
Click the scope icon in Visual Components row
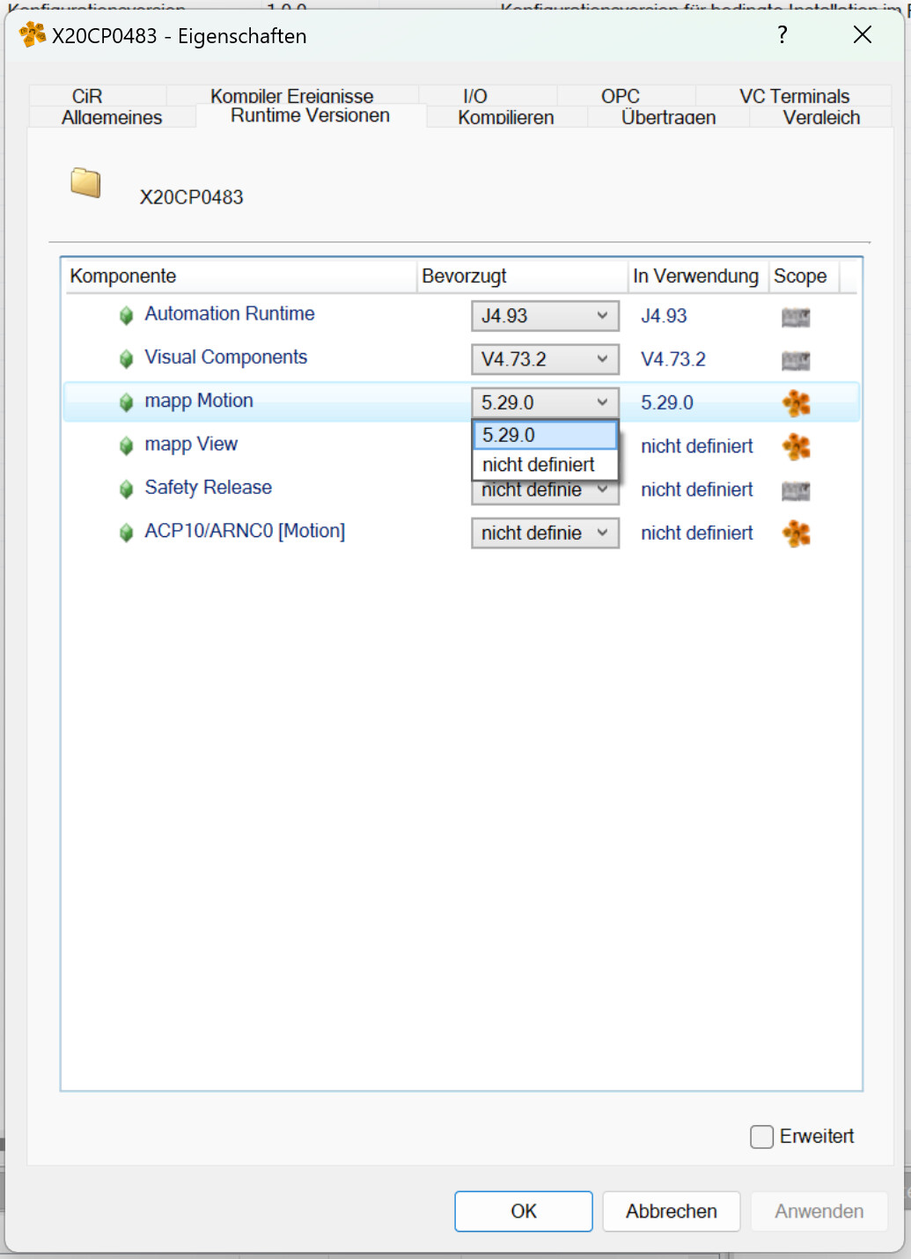796,360
